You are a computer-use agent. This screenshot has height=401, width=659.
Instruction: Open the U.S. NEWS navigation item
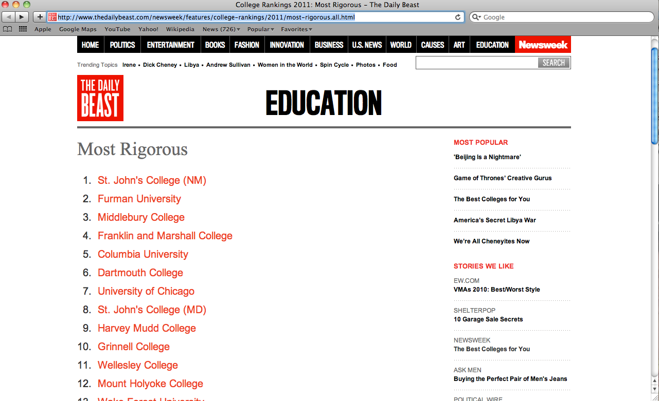367,45
